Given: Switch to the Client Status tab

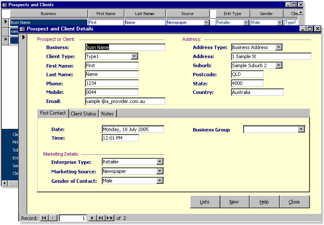Looking at the screenshot, I should click(x=84, y=114).
